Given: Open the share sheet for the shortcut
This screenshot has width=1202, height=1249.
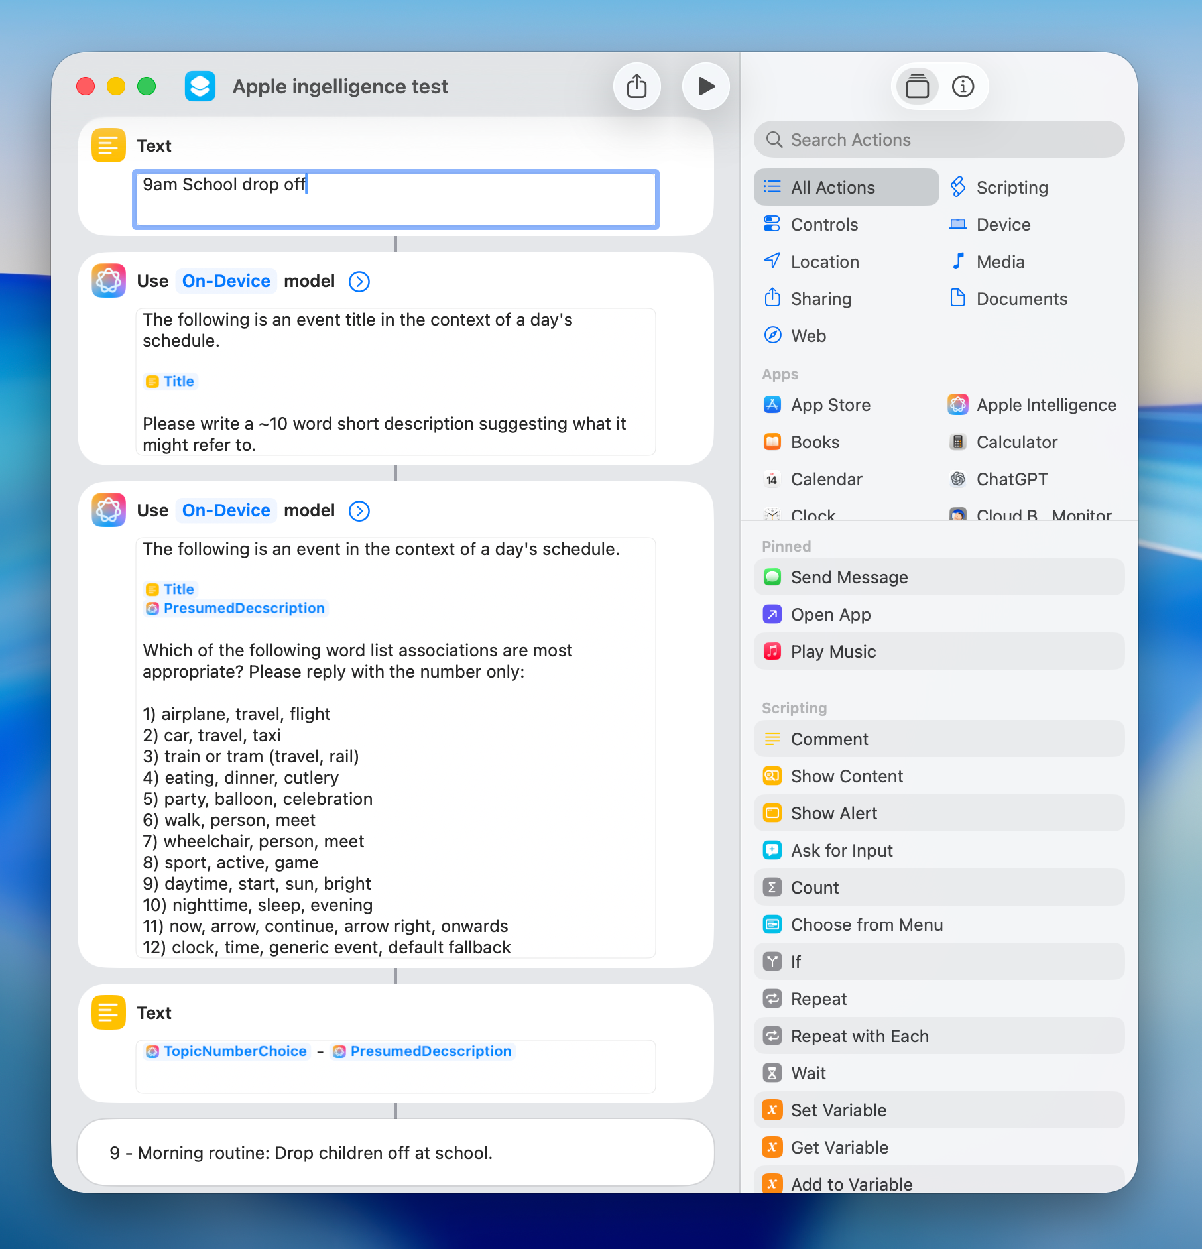Looking at the screenshot, I should point(636,86).
